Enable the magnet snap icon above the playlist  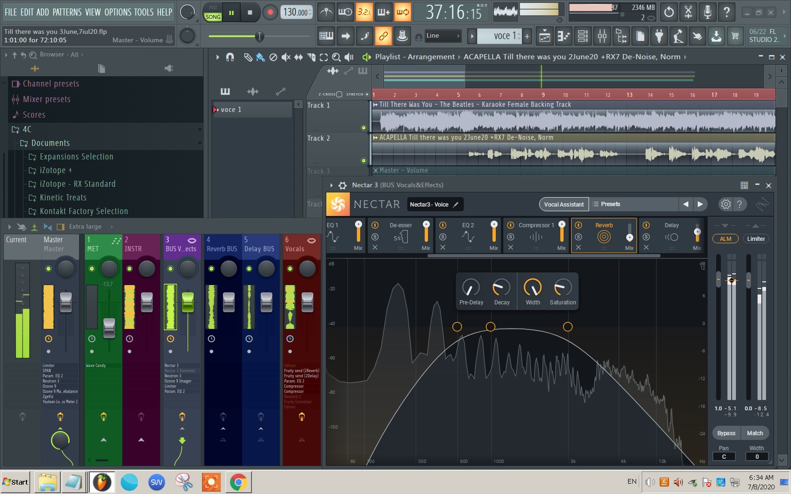[x=230, y=57]
